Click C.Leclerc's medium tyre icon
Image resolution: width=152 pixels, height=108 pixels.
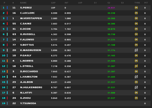tap(136, 13)
